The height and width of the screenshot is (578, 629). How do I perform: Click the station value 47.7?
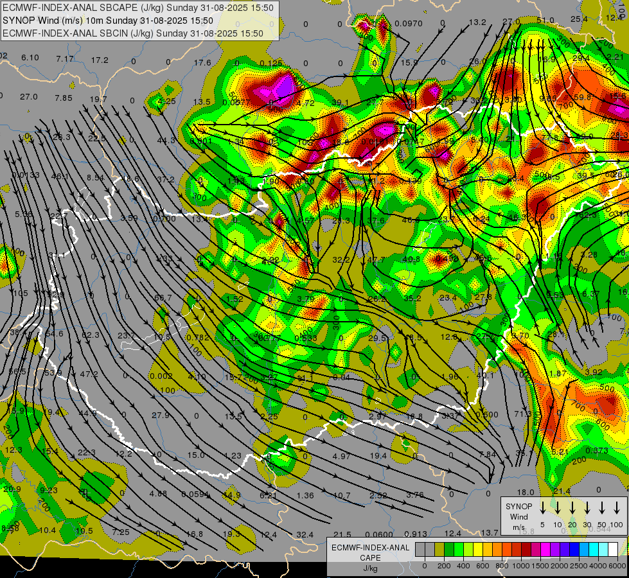click(376, 260)
